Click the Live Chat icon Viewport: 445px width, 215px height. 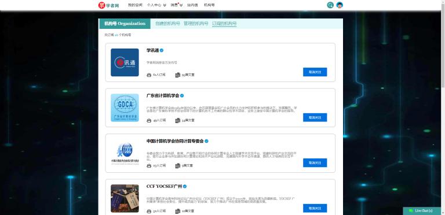point(411,211)
